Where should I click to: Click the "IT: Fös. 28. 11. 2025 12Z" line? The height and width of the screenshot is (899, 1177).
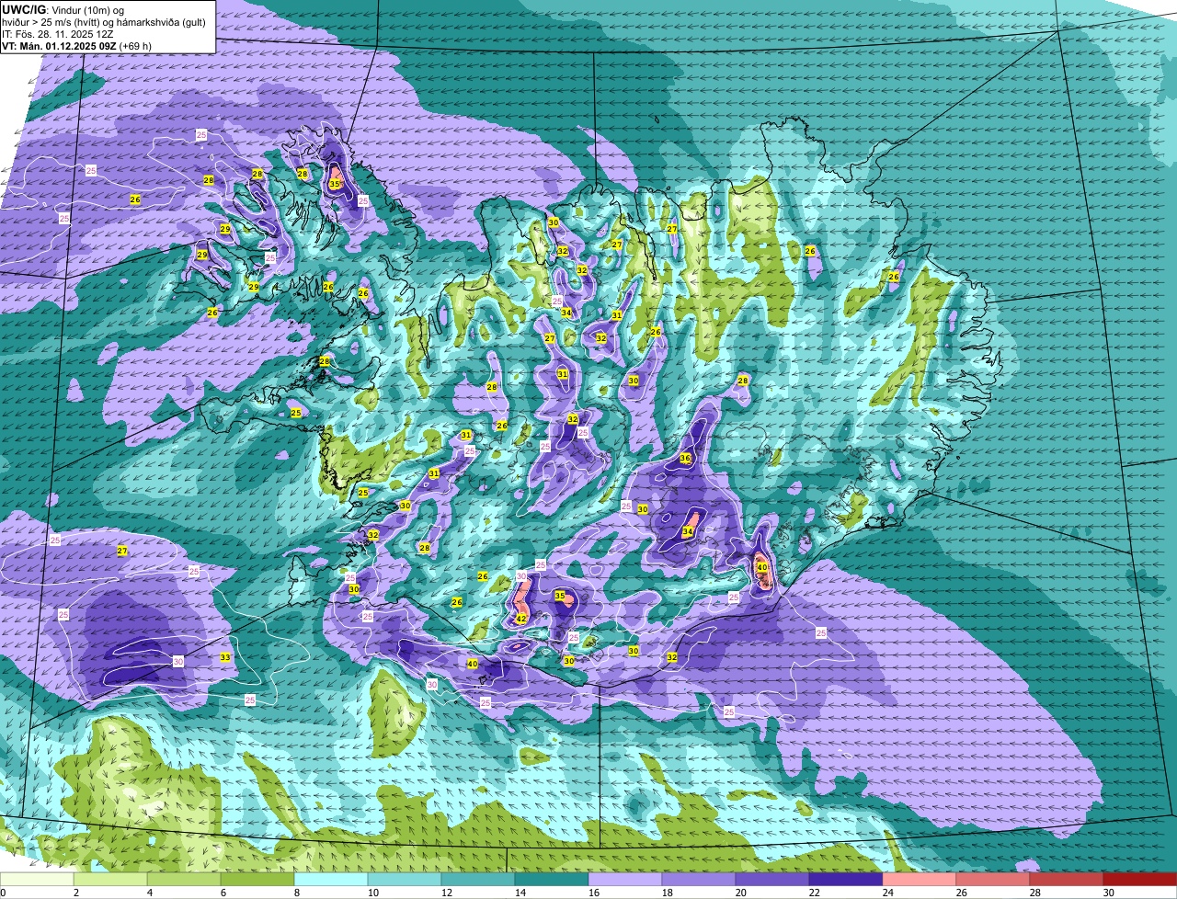tap(57, 33)
